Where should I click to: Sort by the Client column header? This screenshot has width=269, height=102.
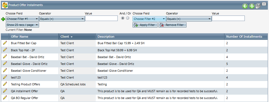[x=66, y=37]
